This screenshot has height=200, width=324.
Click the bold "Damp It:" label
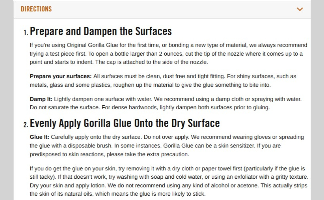41,99
